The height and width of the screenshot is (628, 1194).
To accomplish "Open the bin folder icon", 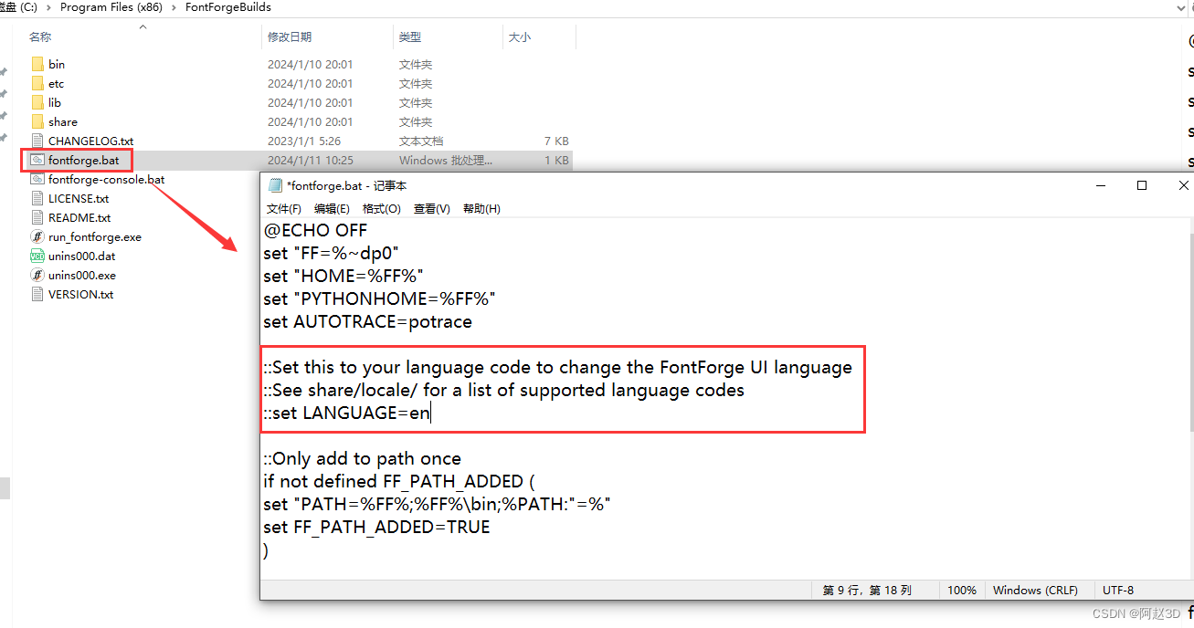I will 37,64.
